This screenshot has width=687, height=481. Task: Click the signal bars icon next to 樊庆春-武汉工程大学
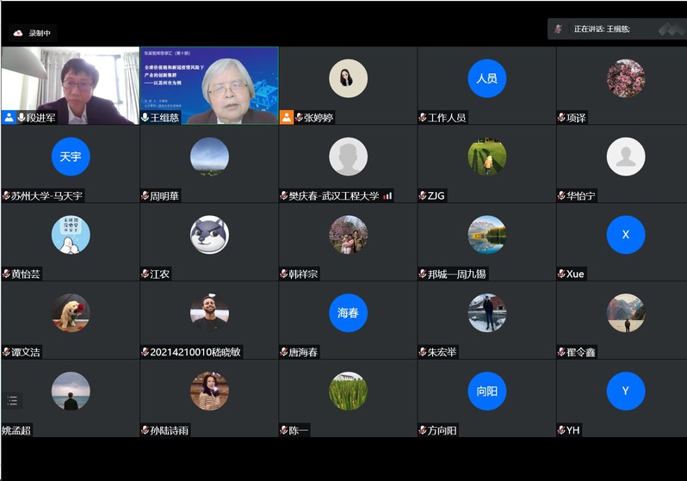coord(387,196)
